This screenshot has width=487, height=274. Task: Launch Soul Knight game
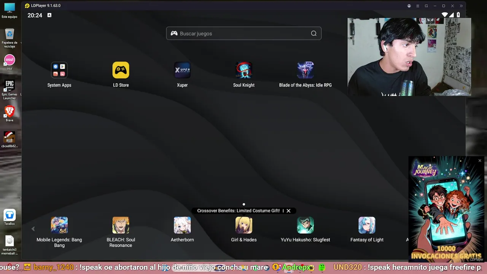coord(244,70)
